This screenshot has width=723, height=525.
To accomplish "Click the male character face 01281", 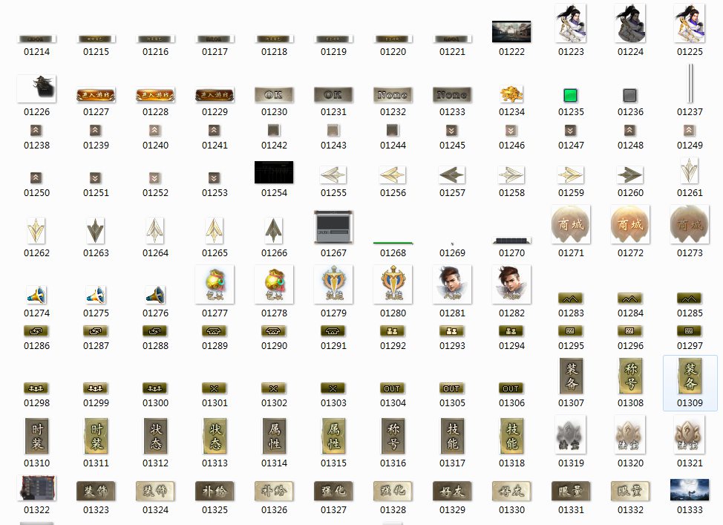I will coord(452,285).
